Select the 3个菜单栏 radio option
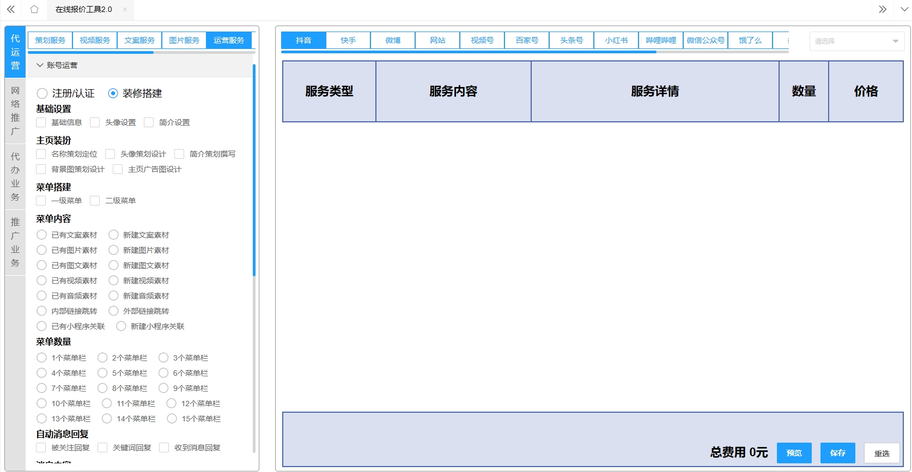This screenshot has height=472, width=912. coord(163,358)
